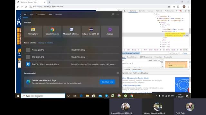Click the Windows Start button

[x=18, y=96]
